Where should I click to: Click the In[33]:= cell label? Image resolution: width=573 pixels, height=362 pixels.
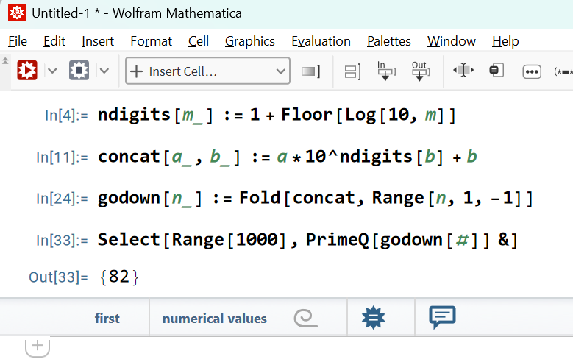click(x=62, y=241)
